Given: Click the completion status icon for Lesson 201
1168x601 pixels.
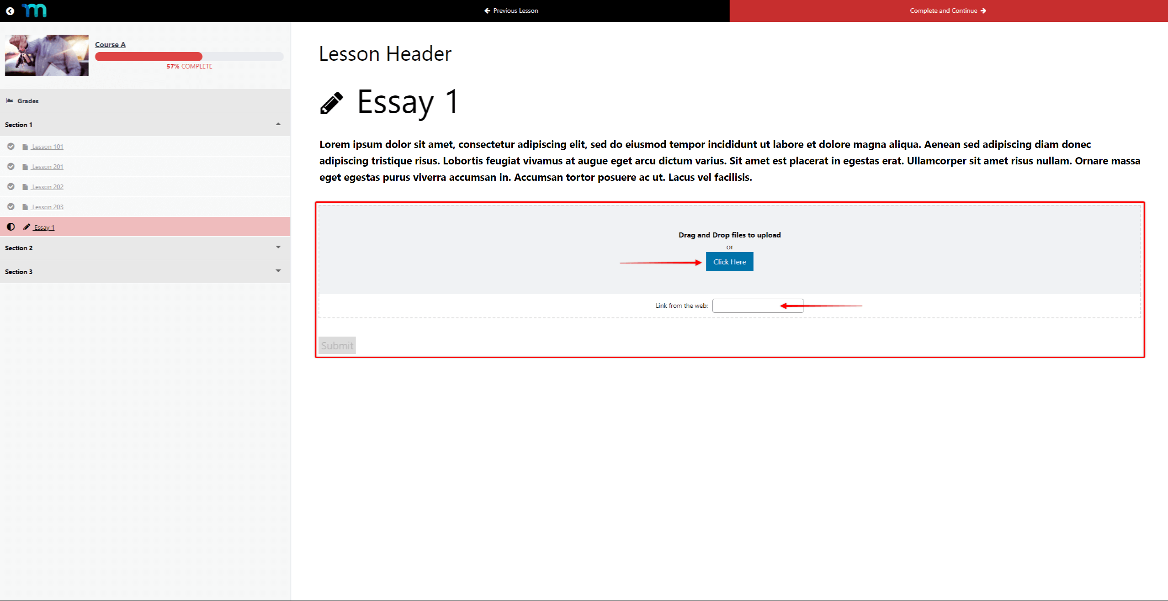Looking at the screenshot, I should coord(11,166).
